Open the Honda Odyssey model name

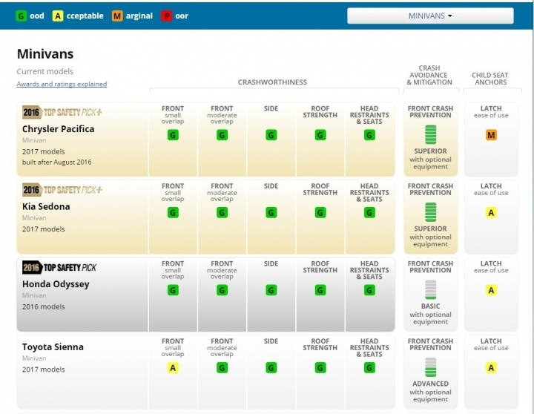pos(56,284)
